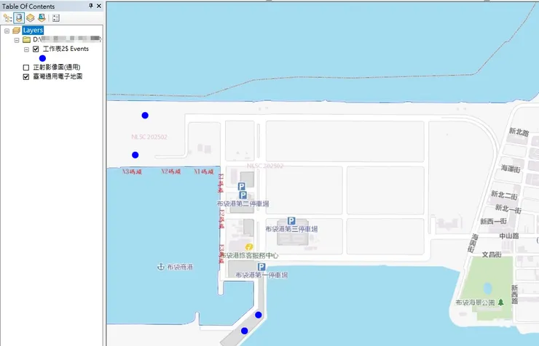
Task: Uncheck the 工作表2$ Events layer visibility
Action: point(36,49)
